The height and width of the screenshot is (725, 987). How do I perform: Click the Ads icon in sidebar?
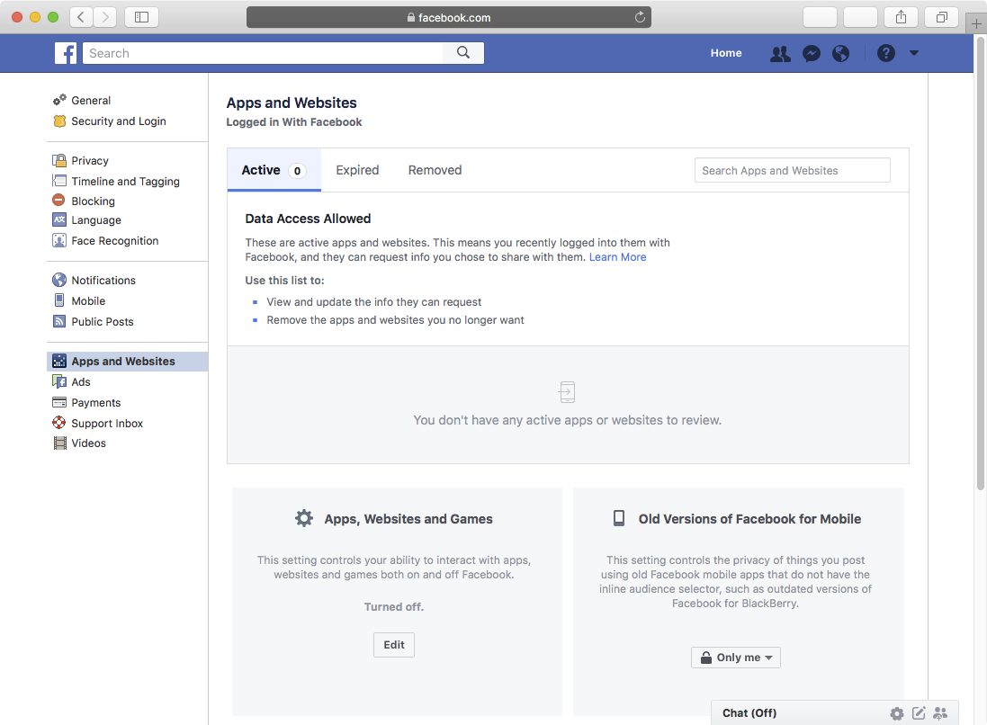coord(59,381)
